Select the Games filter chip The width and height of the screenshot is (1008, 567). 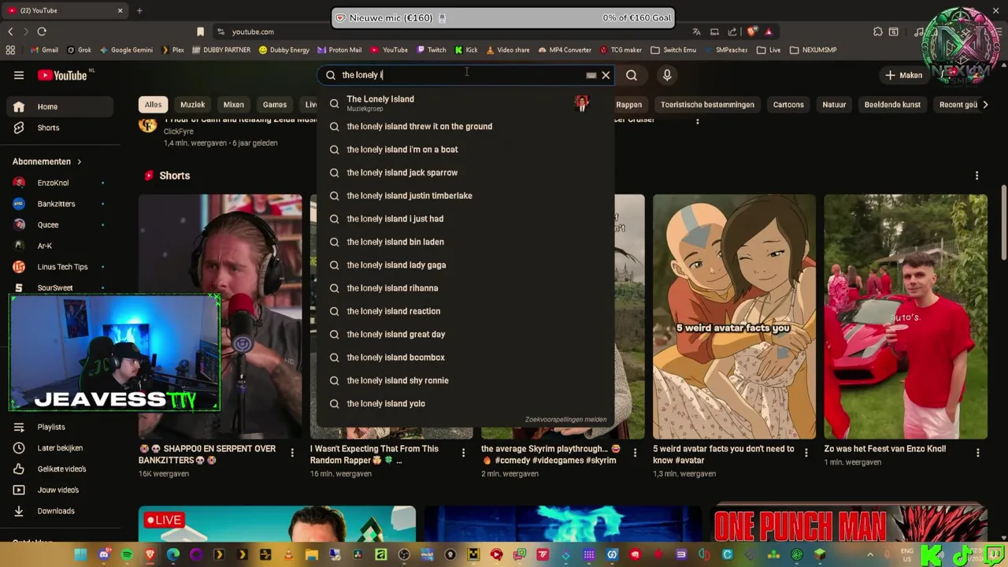tap(275, 104)
